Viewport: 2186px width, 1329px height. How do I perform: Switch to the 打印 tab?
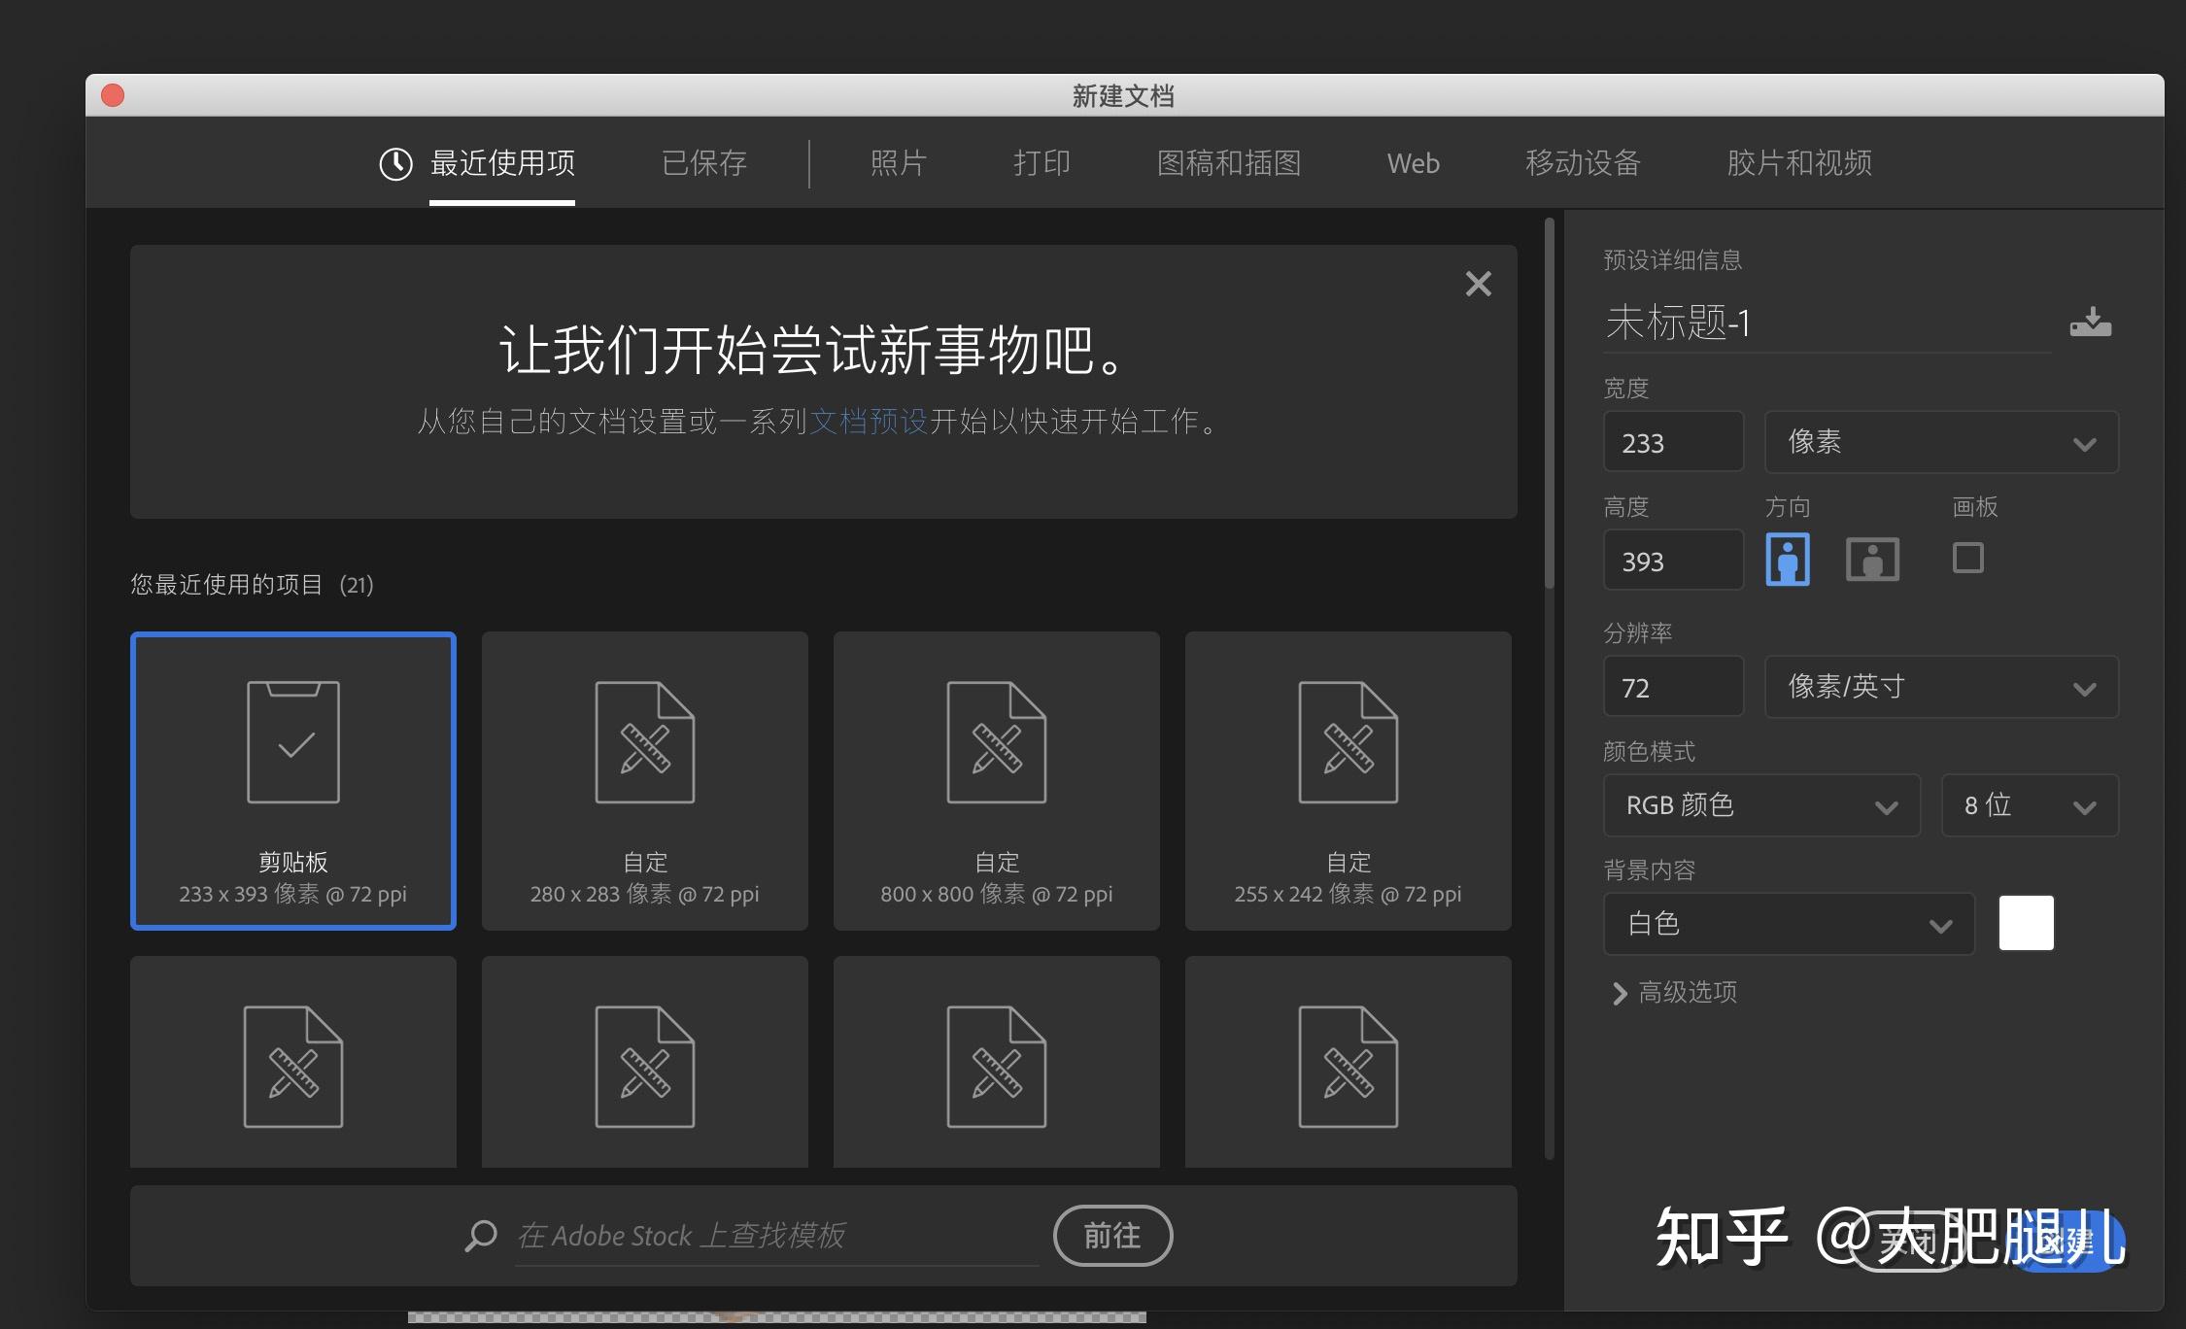(1042, 163)
